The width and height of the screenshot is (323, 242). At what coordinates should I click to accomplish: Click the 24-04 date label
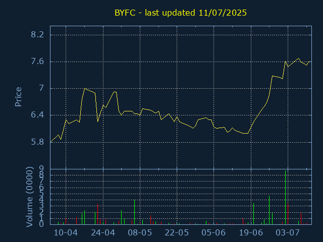(x=103, y=233)
